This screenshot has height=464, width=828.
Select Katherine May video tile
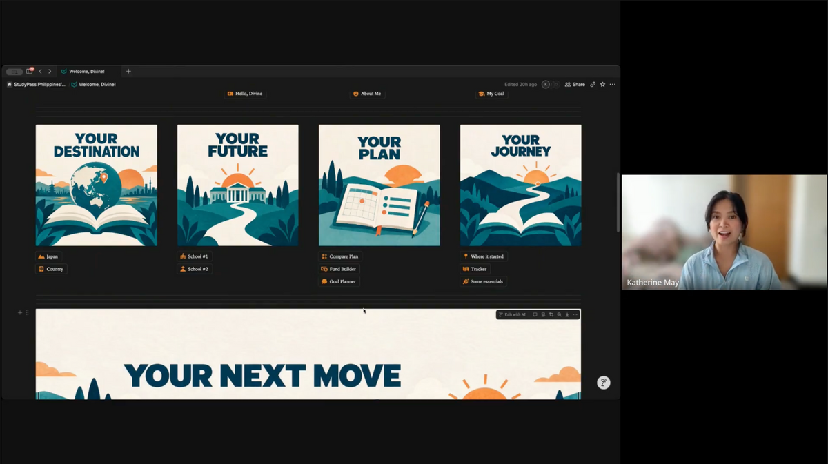point(724,232)
